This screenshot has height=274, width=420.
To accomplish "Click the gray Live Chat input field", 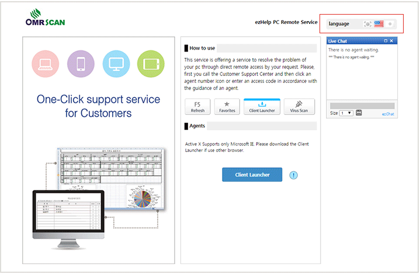I will 362,106.
